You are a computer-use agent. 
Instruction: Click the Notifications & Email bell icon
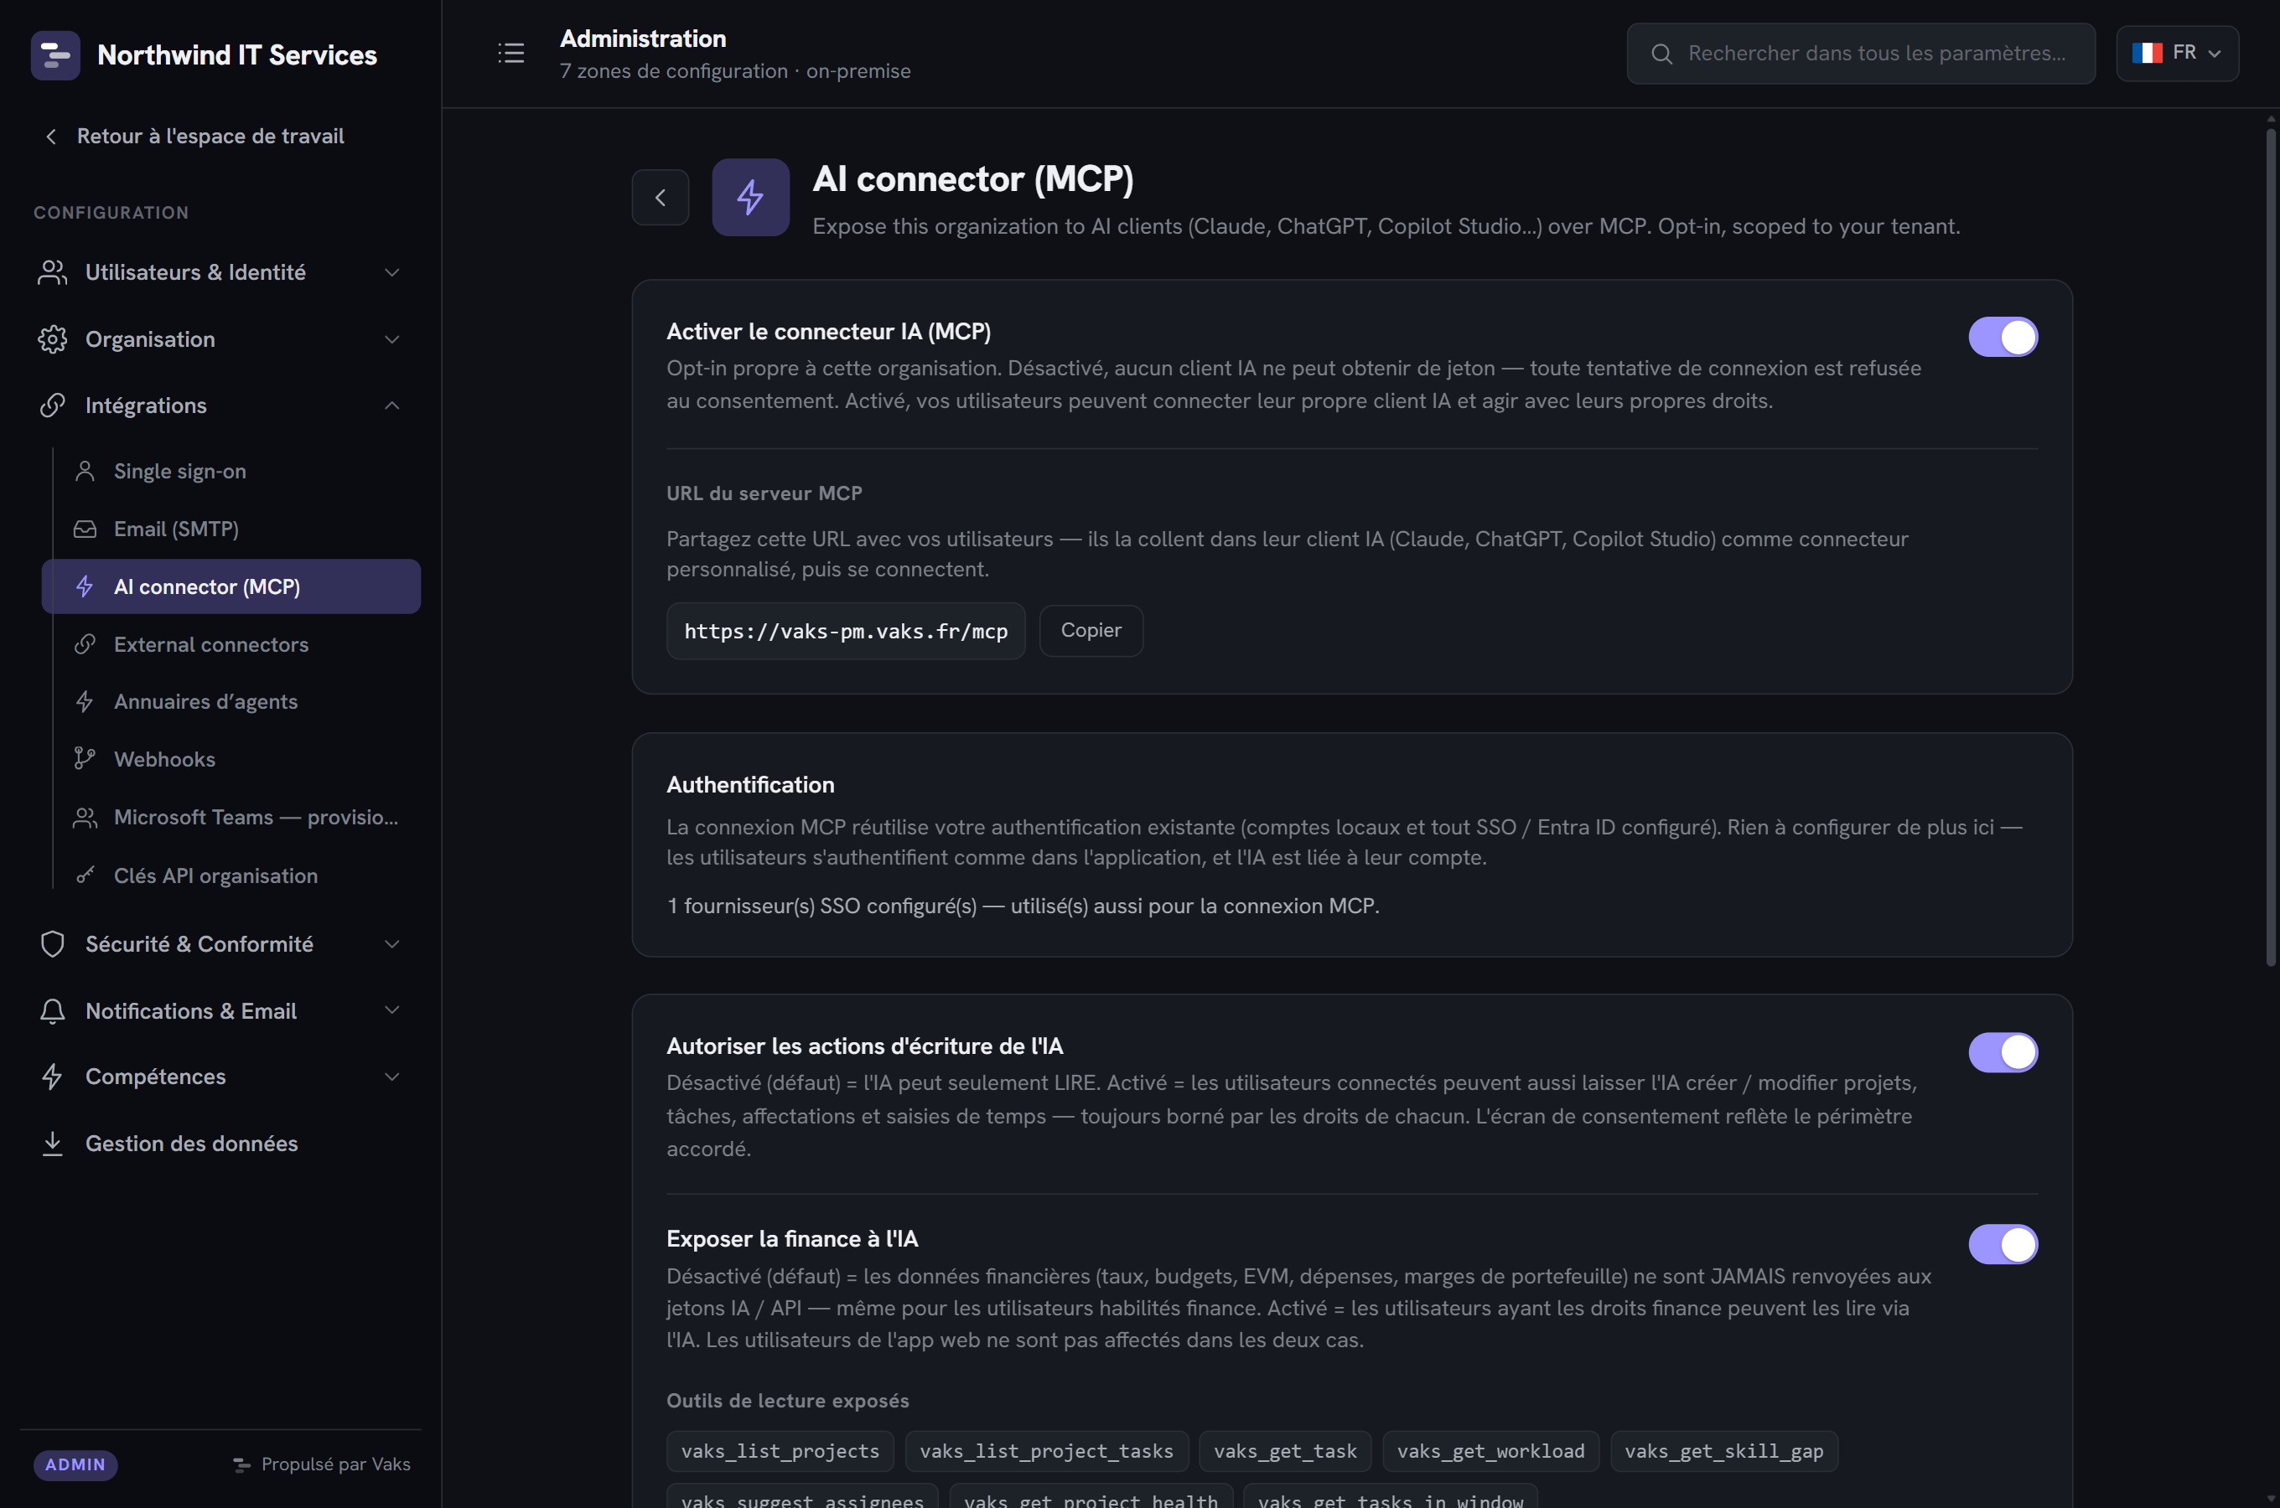(x=53, y=1011)
